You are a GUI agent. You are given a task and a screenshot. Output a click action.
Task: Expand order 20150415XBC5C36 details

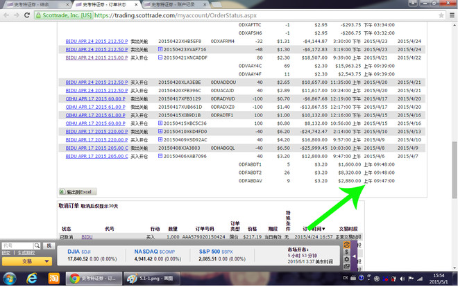pyautogui.click(x=160, y=123)
